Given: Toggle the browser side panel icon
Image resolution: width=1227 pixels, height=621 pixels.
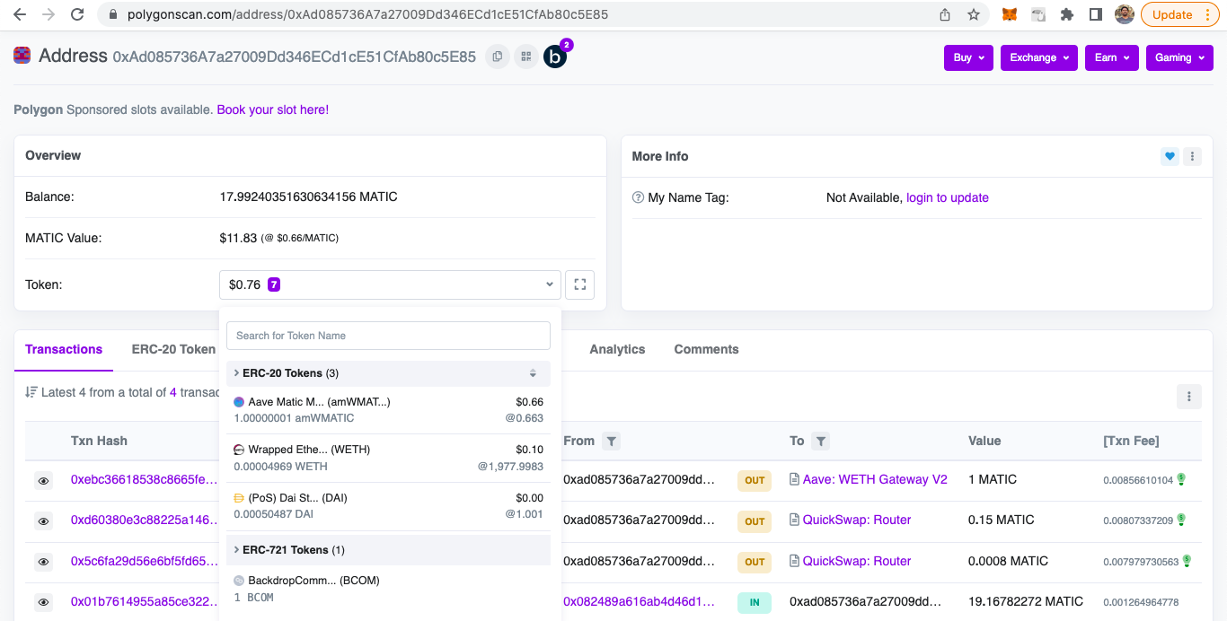Looking at the screenshot, I should [1096, 14].
